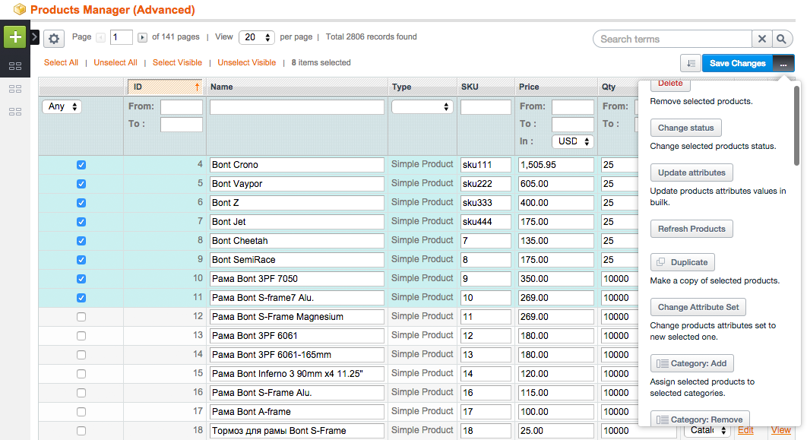Viewport: 807px width, 440px height.
Task: Click the sort order icon beside Save Changes
Action: 690,63
